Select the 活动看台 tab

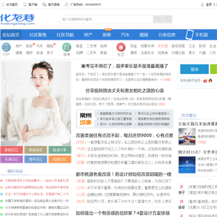click(189, 115)
